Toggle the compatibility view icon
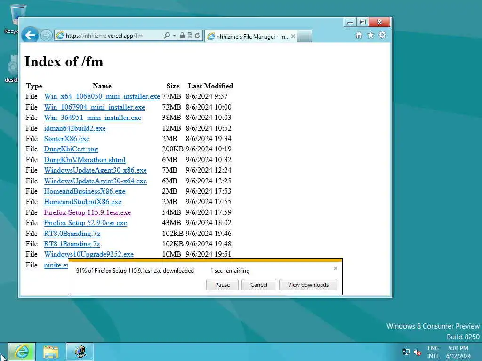Screen dimensions: 482x361 click(x=190, y=36)
